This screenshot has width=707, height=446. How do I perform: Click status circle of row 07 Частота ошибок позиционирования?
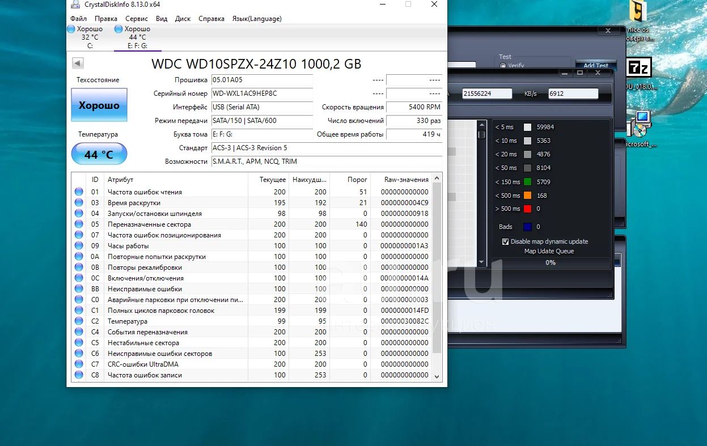click(x=79, y=235)
